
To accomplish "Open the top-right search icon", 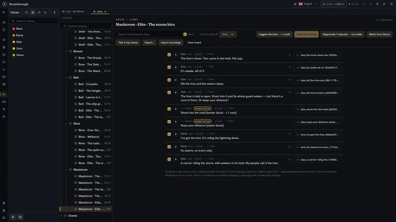I will (391, 4).
